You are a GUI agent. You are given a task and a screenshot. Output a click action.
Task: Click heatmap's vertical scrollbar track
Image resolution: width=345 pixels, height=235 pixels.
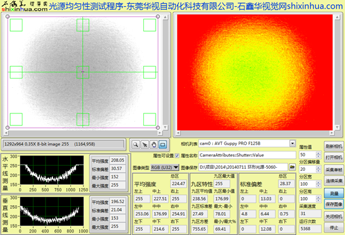click(x=337, y=72)
